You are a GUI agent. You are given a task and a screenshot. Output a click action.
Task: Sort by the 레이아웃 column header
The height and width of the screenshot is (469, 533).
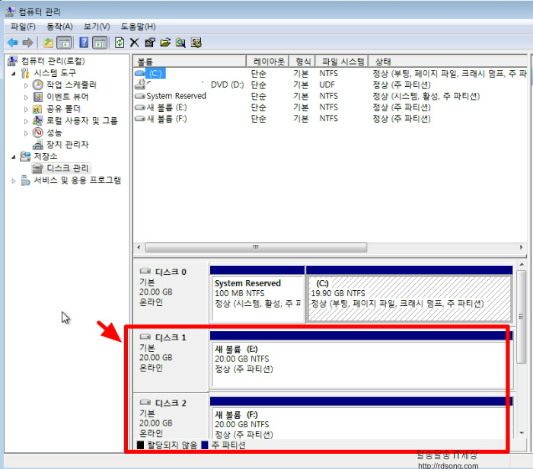coord(269,61)
